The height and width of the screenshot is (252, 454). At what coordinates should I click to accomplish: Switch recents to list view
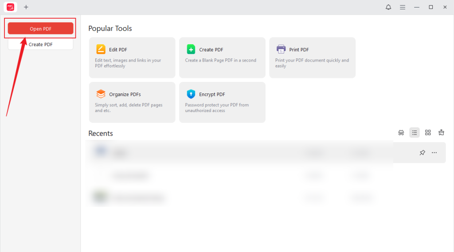click(415, 132)
